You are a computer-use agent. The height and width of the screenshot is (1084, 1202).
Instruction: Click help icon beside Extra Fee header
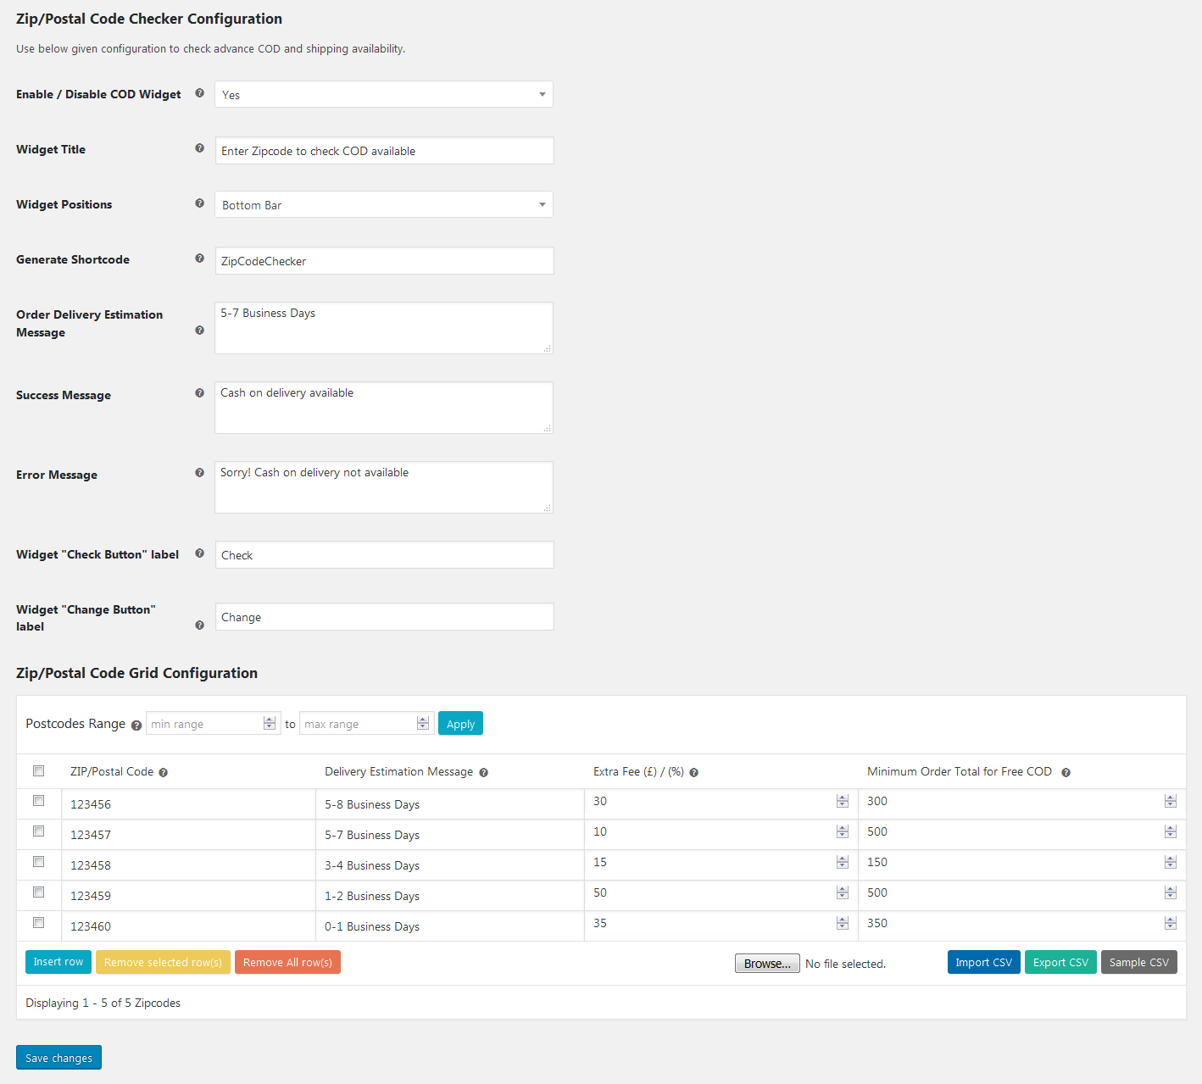point(693,773)
